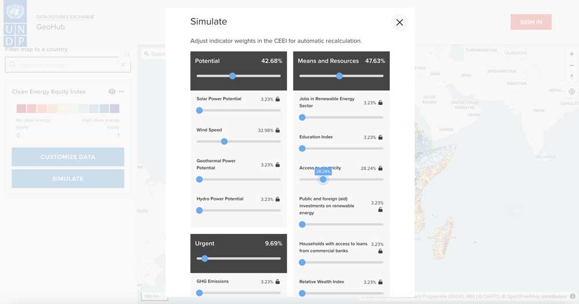Click the Access to electricity 28.24% value

(x=368, y=169)
